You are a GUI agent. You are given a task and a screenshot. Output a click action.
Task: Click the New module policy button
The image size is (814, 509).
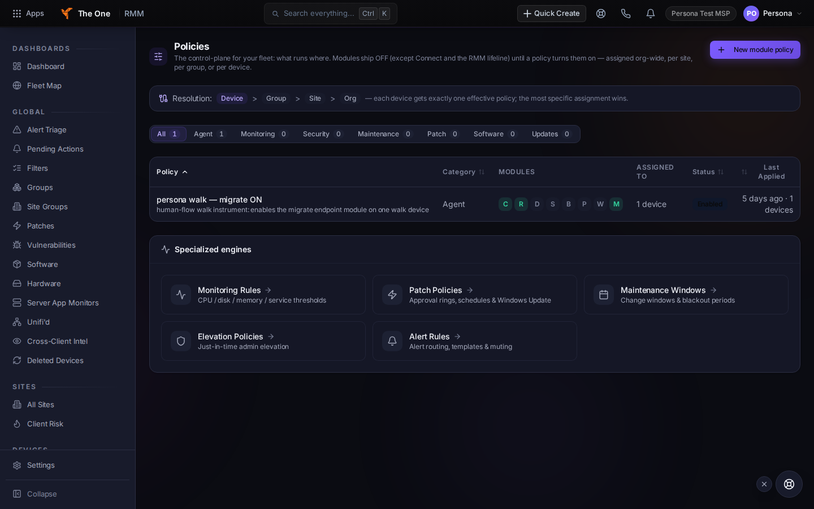755,50
